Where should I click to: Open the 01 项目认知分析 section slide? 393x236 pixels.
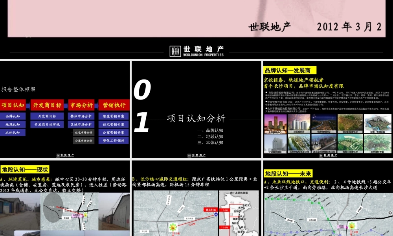point(196,110)
